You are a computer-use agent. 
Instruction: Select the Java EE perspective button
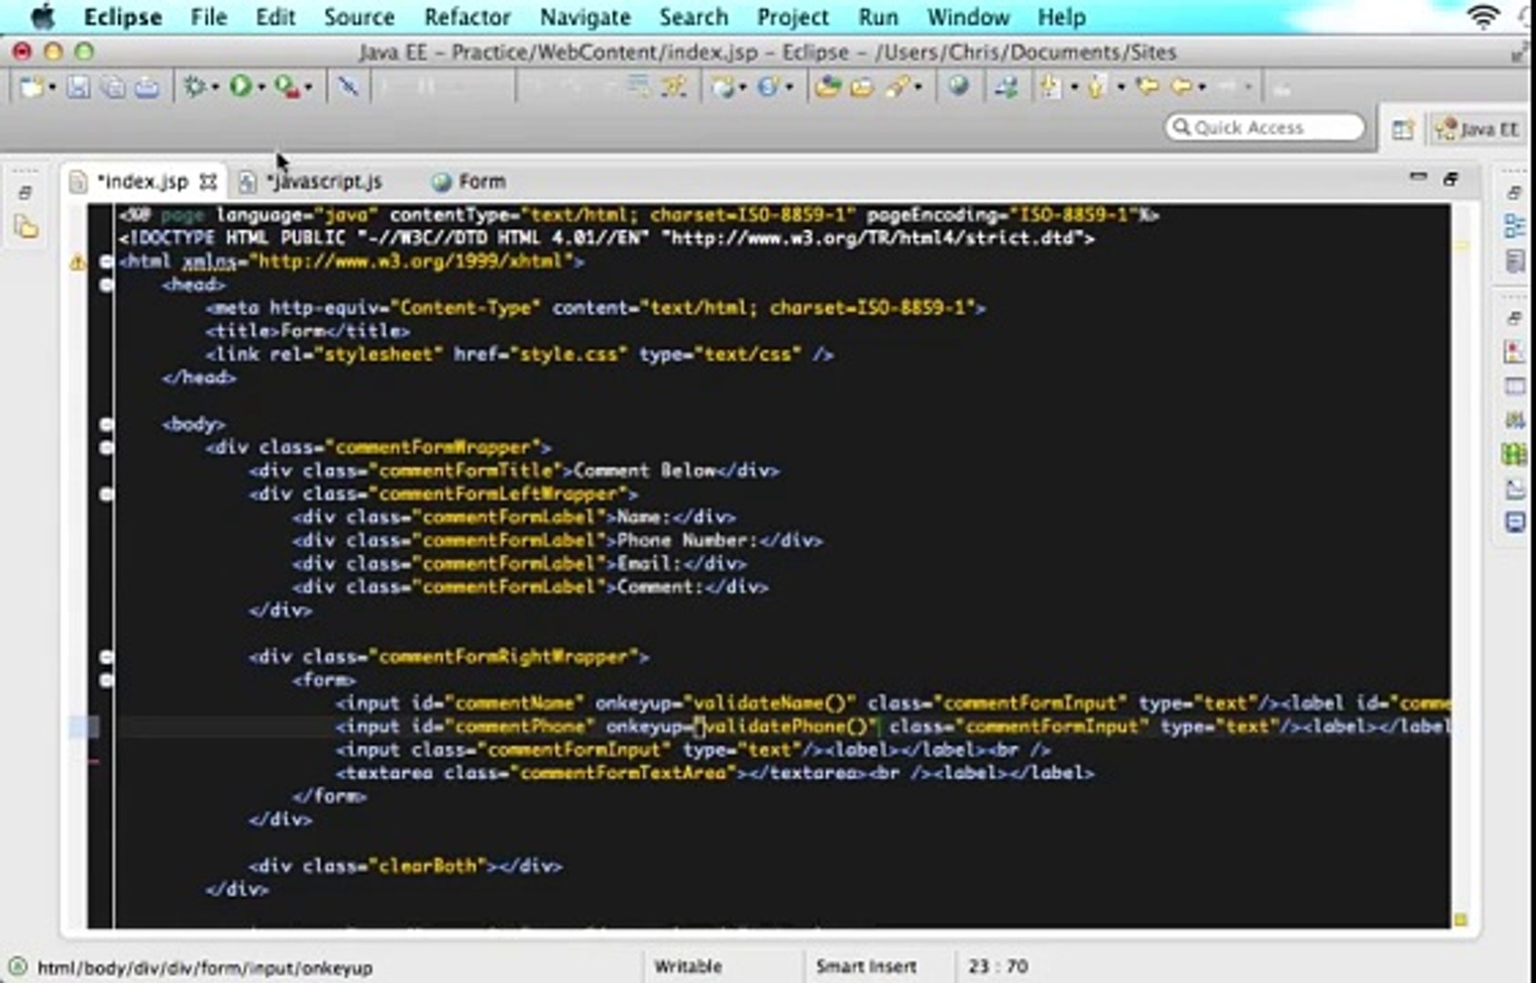[1477, 129]
